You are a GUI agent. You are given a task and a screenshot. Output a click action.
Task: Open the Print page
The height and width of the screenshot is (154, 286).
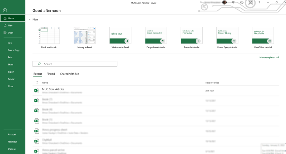tap(10, 58)
